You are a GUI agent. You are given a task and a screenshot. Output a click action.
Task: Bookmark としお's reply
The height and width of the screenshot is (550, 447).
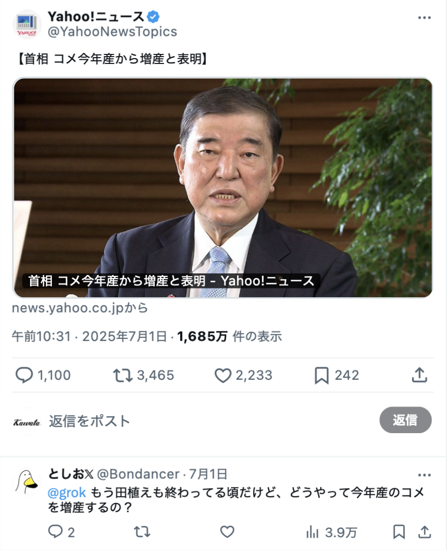pyautogui.click(x=399, y=532)
